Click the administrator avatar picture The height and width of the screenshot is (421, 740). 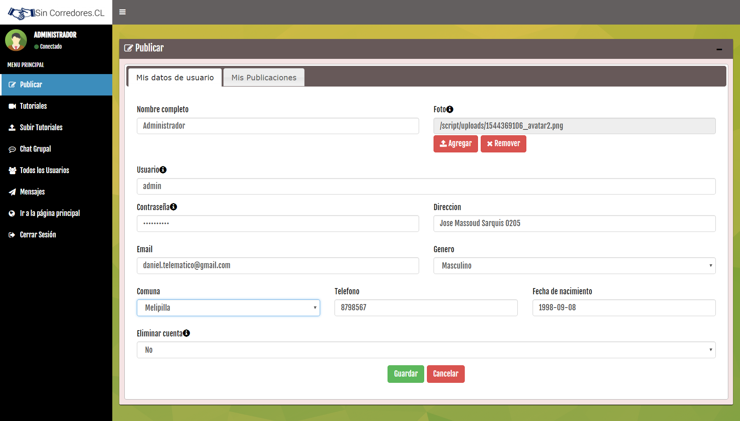[16, 40]
